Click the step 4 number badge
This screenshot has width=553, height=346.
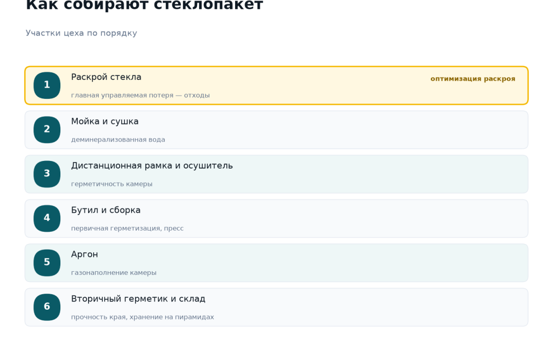tap(47, 218)
